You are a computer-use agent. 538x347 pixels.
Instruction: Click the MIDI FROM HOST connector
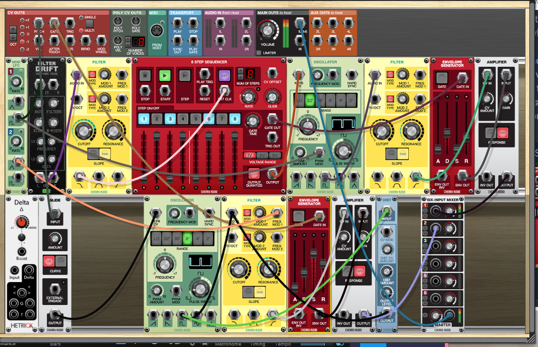click(156, 31)
